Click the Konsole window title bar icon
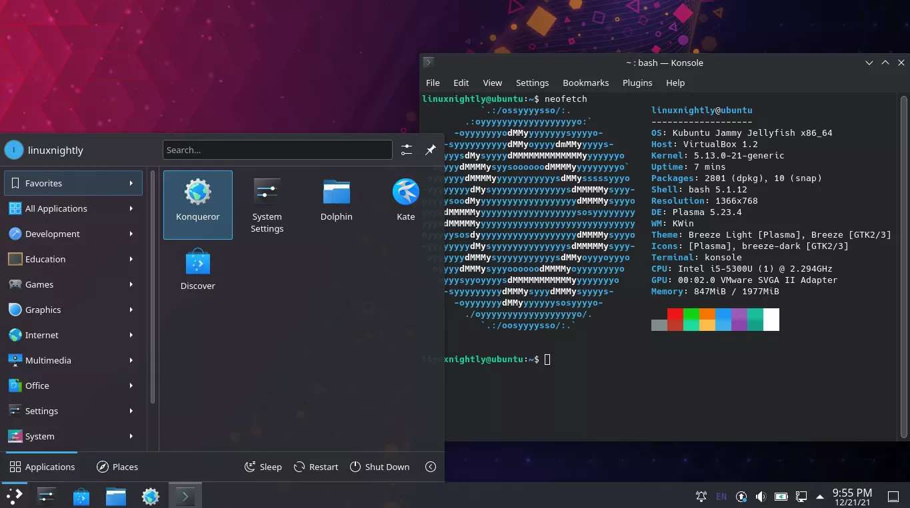 point(429,63)
